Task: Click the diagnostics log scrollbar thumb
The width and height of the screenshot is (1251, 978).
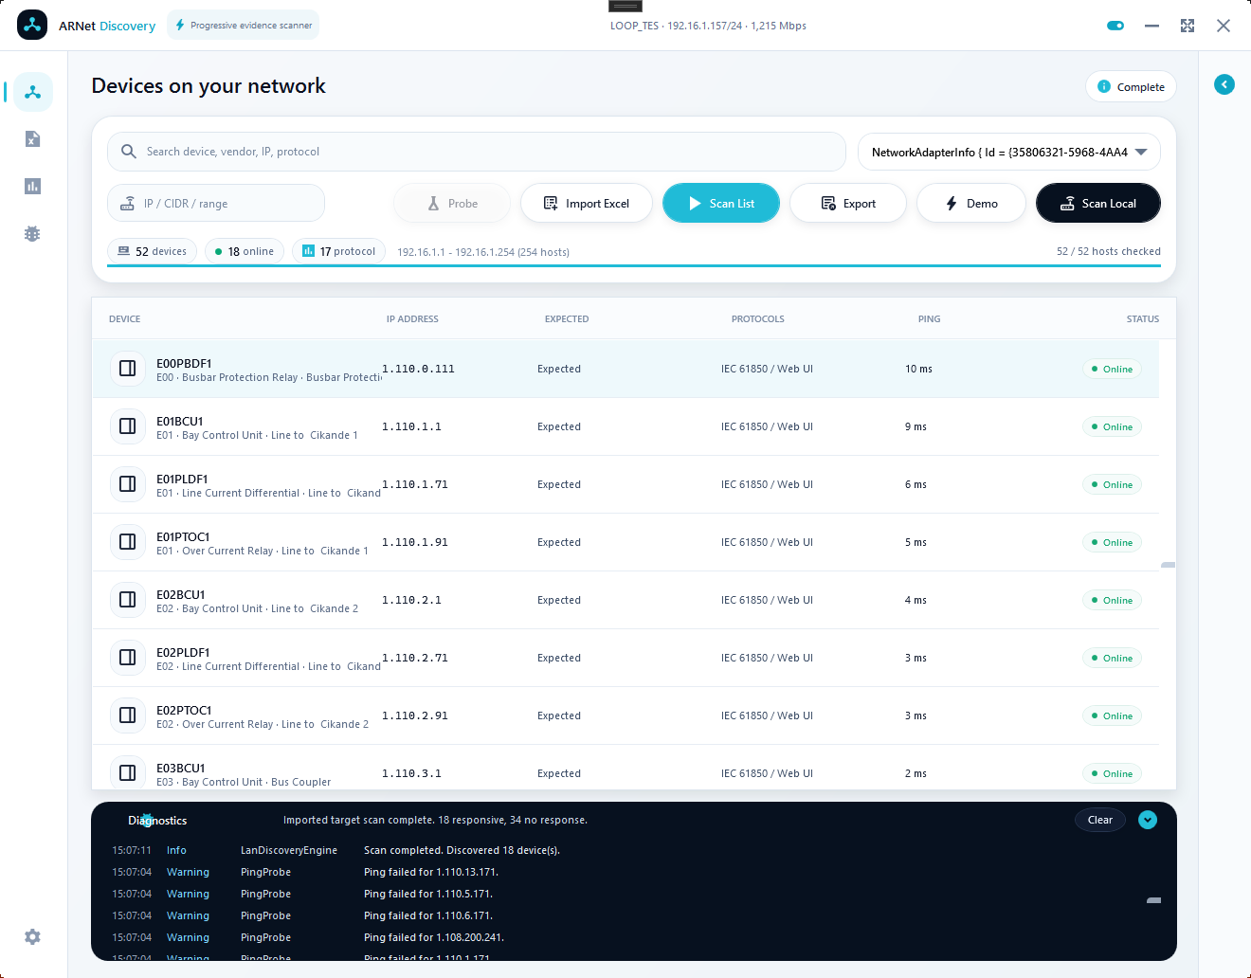Action: (x=1153, y=900)
